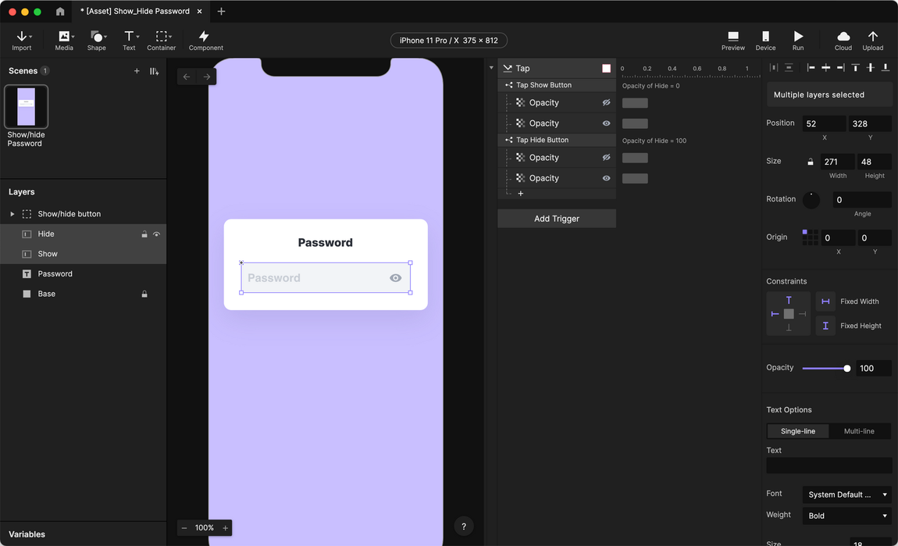
Task: Run the prototype with Run button
Action: click(x=798, y=41)
